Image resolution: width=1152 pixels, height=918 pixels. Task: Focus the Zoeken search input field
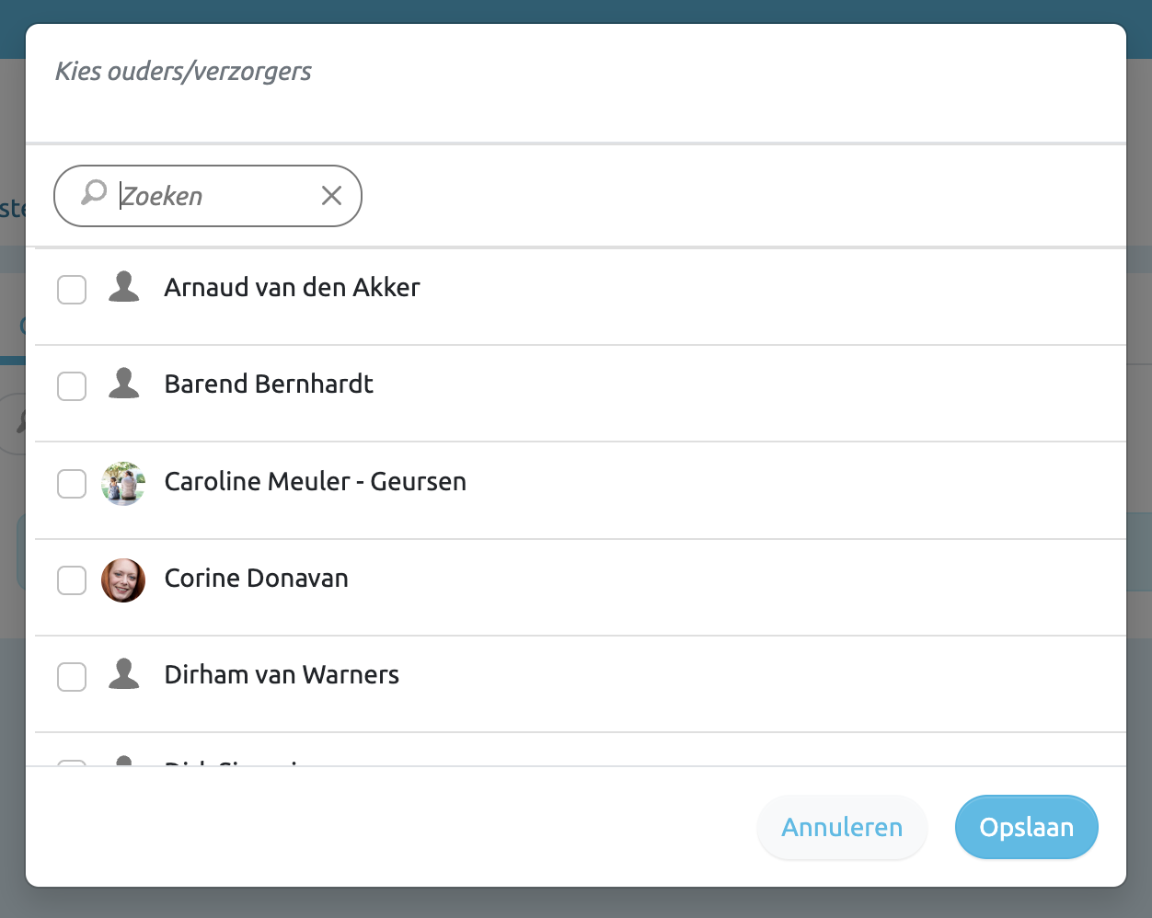coord(216,196)
